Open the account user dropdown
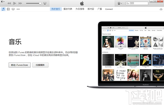 120,3
